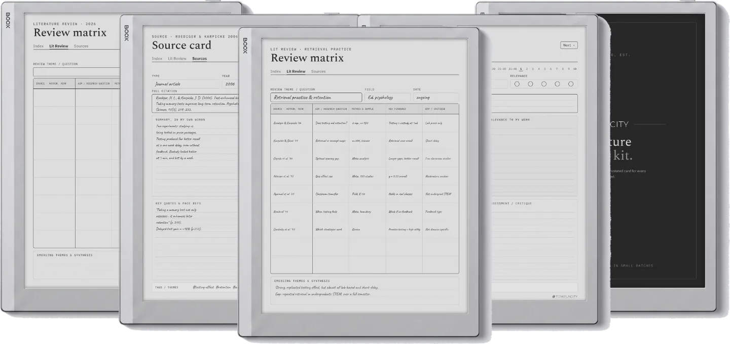Click the 'Does testing aid retention?' cell
The width and height of the screenshot is (730, 344).
coord(331,123)
